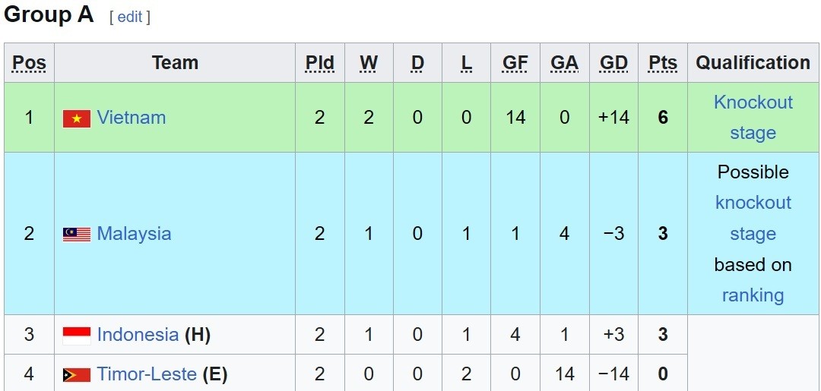Click the GA column header

pyautogui.click(x=564, y=63)
